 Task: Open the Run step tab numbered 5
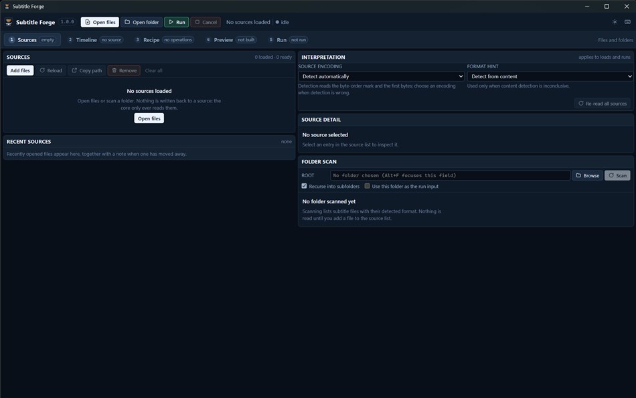coord(288,39)
